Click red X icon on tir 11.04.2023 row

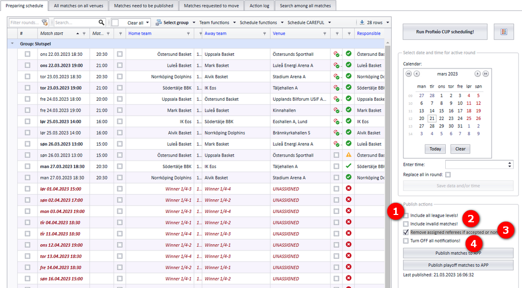[349, 233]
